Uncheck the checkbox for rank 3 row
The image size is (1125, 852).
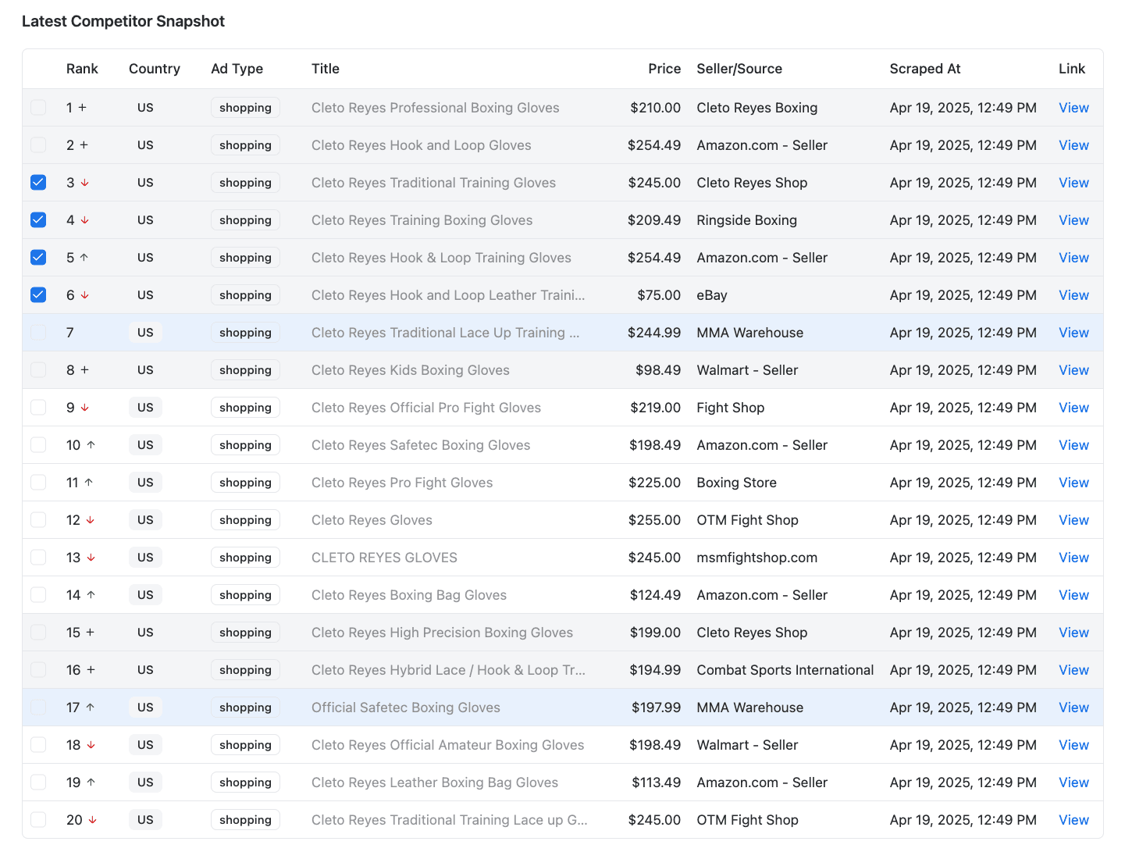tap(38, 183)
